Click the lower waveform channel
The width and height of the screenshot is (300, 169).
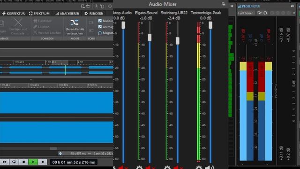(56, 132)
